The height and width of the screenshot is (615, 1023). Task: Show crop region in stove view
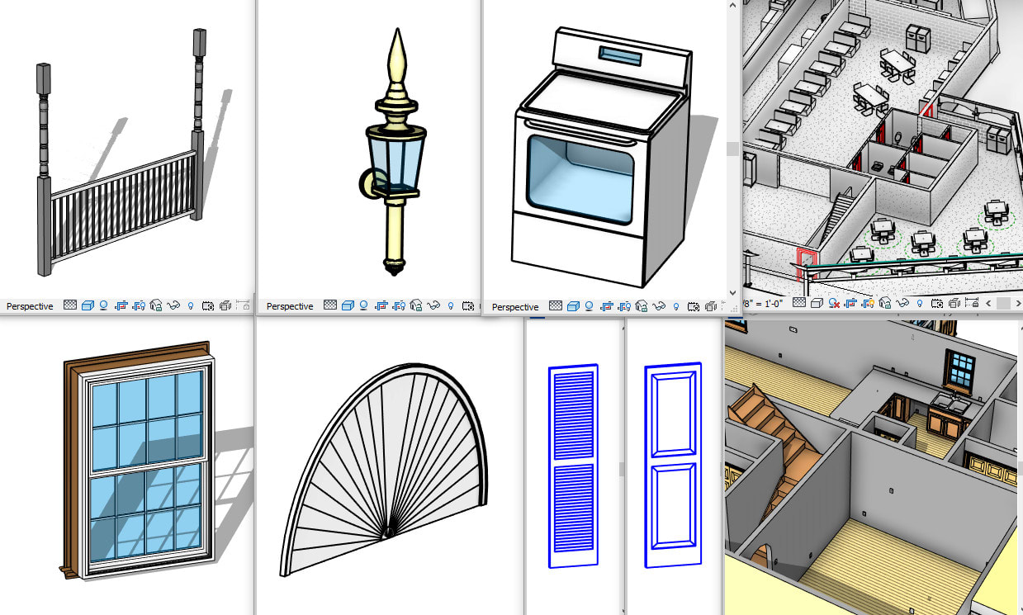626,307
